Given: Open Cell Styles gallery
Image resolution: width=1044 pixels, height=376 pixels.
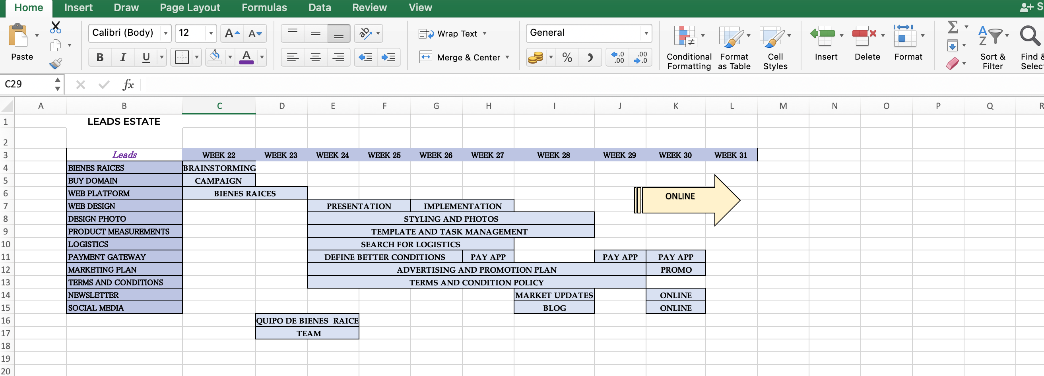Looking at the screenshot, I should click(775, 47).
